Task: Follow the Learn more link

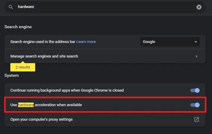Action: [86, 42]
